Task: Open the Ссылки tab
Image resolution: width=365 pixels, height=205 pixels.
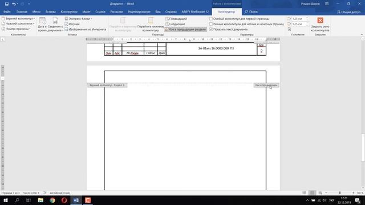Action: point(100,11)
